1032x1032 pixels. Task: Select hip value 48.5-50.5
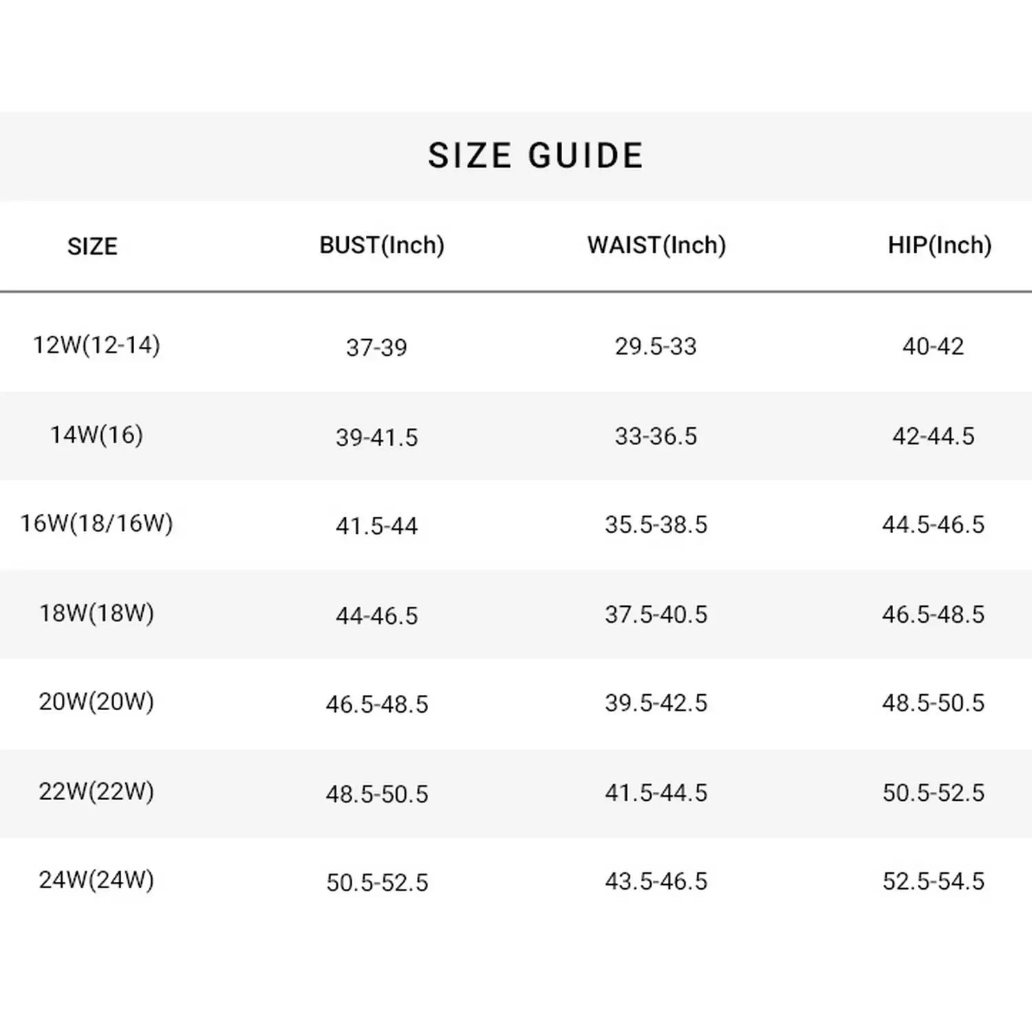click(x=934, y=703)
